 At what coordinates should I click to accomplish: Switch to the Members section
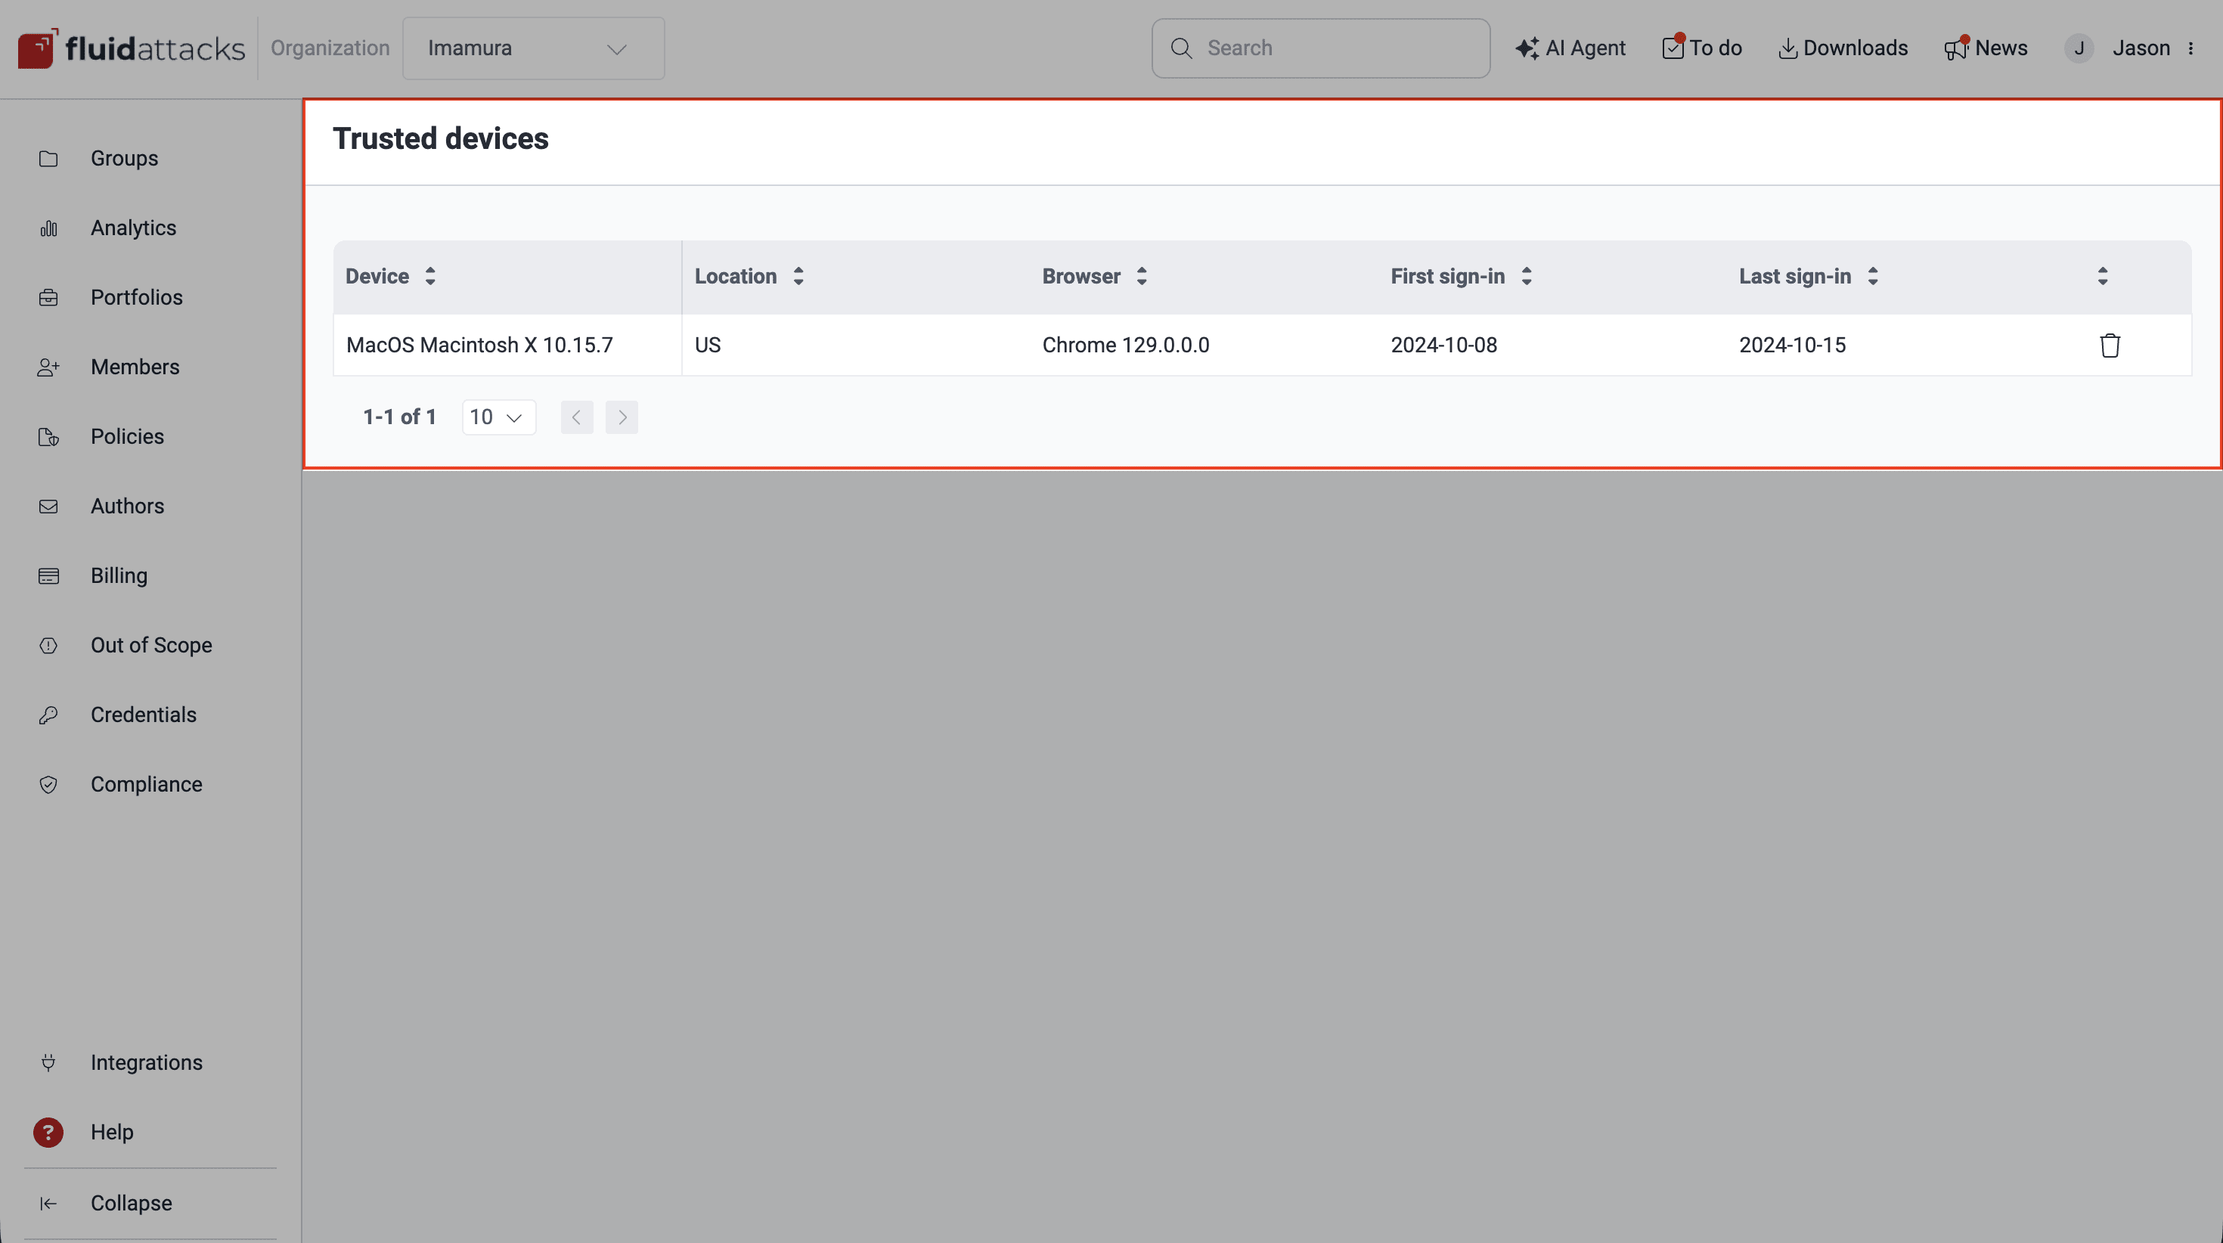tap(135, 366)
